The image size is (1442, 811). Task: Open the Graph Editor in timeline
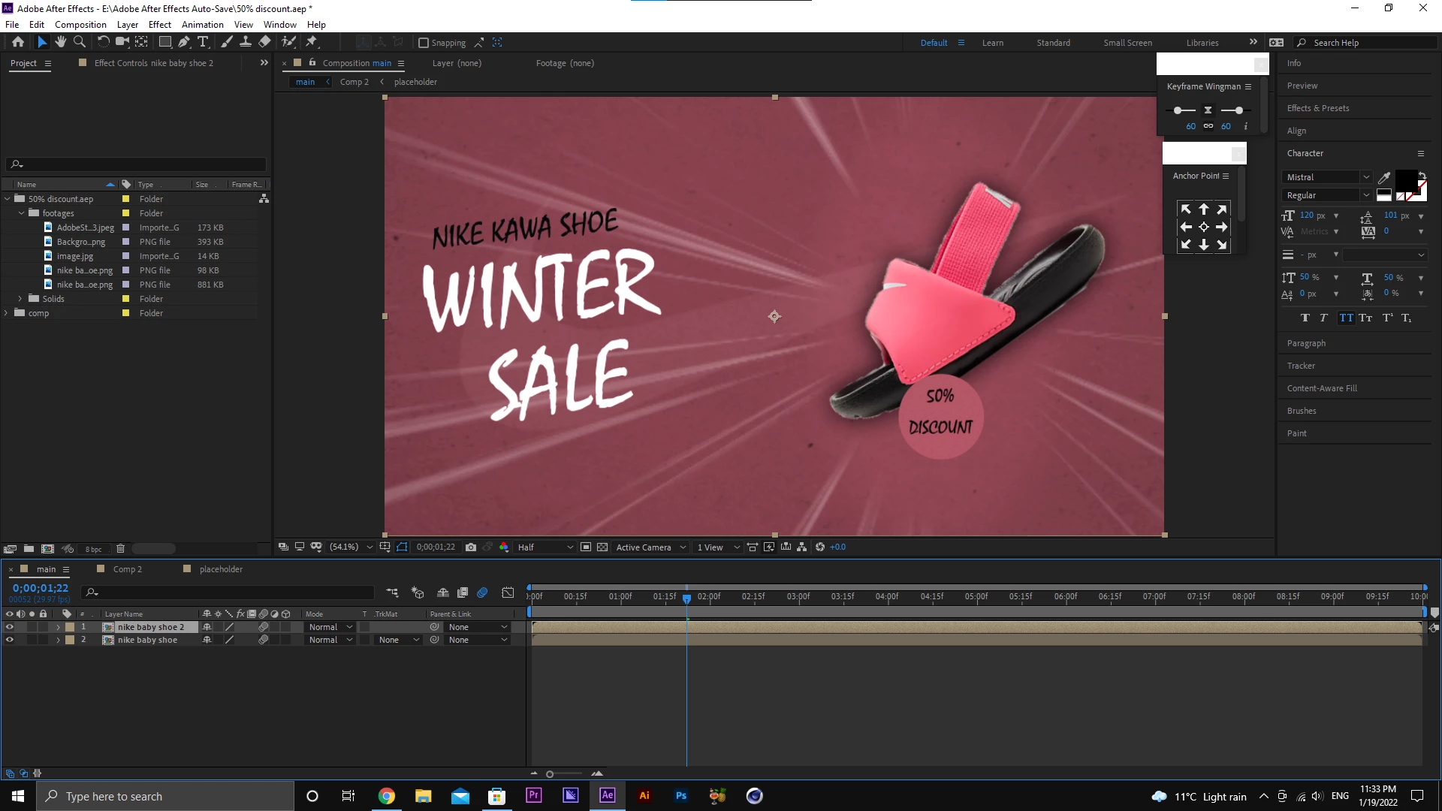[508, 593]
